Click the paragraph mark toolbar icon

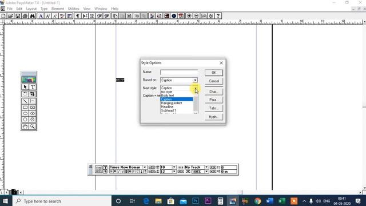tap(78, 16)
